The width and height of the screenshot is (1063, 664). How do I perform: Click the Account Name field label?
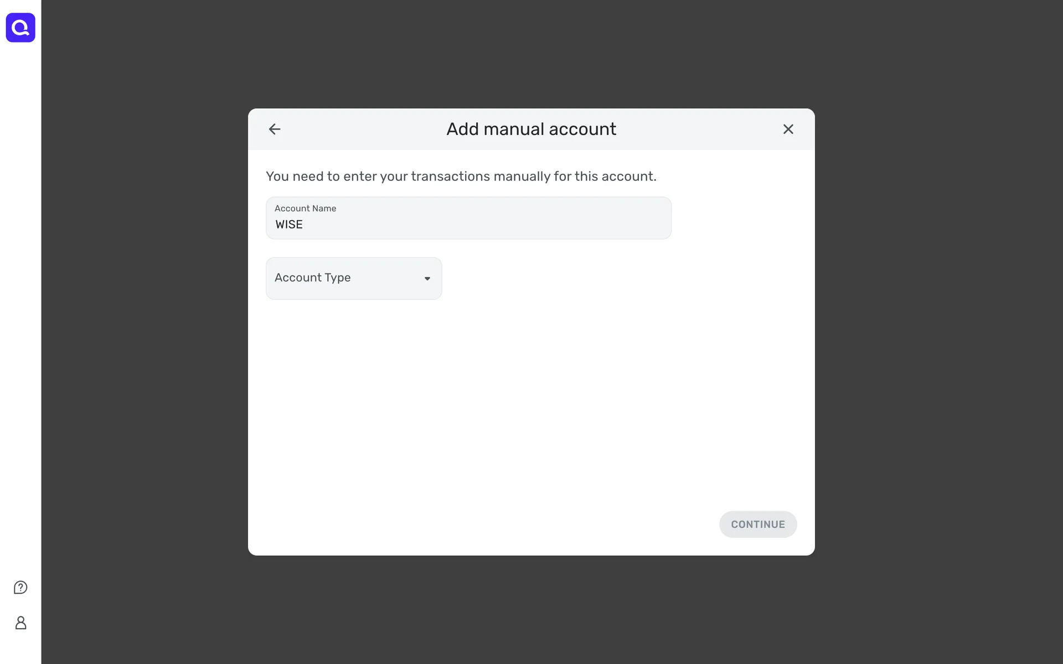[x=305, y=209]
